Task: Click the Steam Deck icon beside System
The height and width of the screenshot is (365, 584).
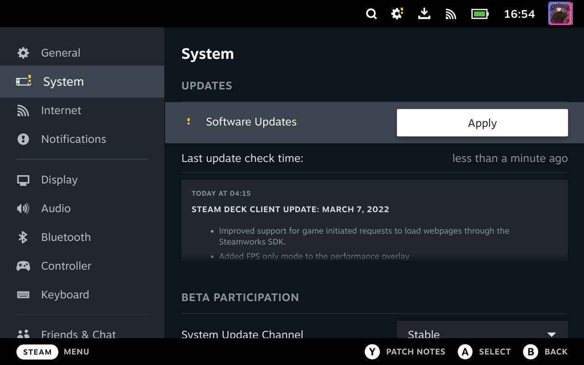Action: click(x=24, y=81)
